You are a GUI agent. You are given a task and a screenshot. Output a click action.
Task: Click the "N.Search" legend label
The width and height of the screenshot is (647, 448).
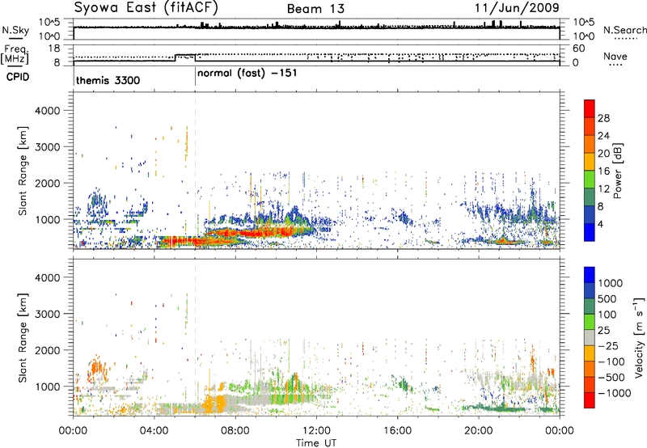624,30
